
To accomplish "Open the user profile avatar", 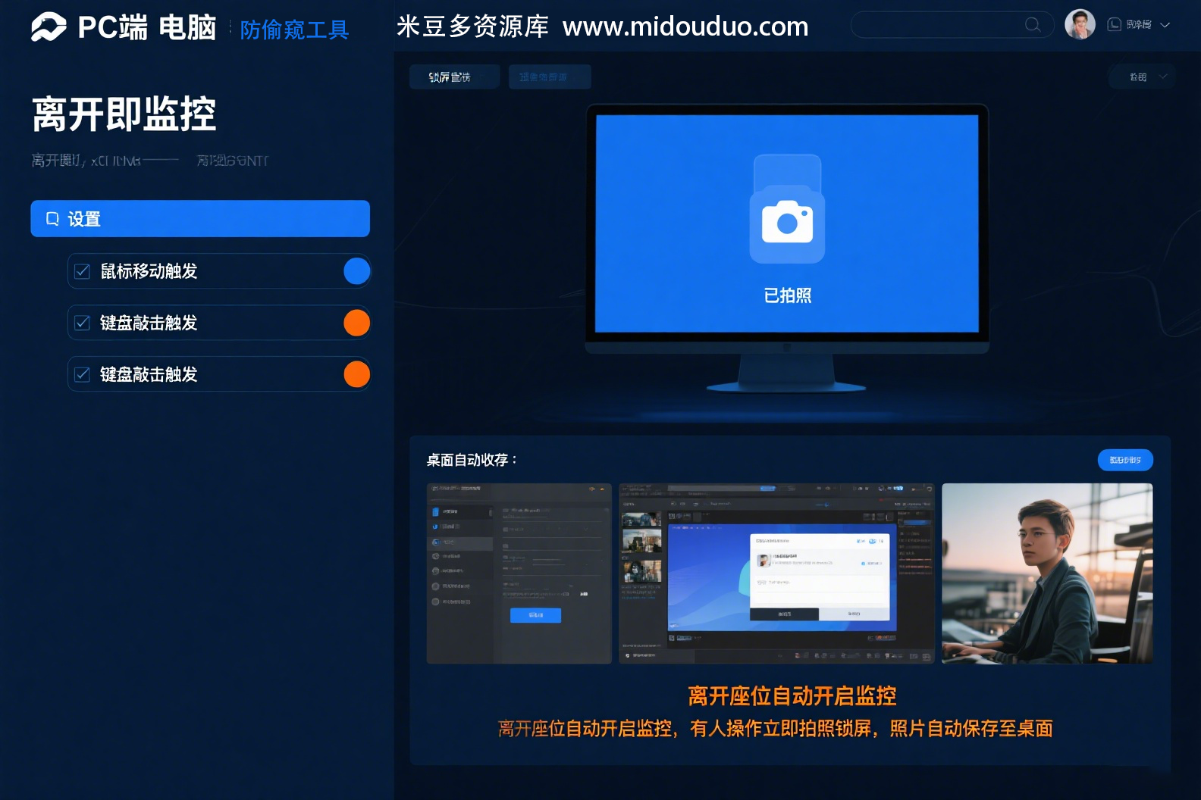I will [1080, 24].
